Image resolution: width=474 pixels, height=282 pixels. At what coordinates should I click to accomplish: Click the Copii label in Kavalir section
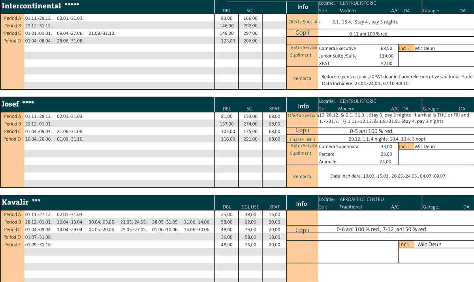click(x=302, y=230)
